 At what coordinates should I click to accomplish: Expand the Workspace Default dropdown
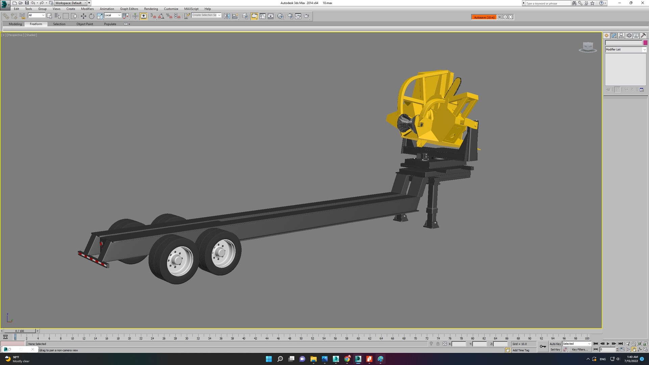(x=85, y=3)
